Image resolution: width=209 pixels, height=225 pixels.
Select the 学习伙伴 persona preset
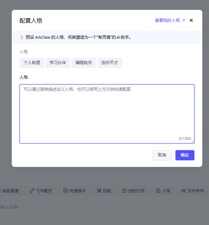(x=58, y=63)
